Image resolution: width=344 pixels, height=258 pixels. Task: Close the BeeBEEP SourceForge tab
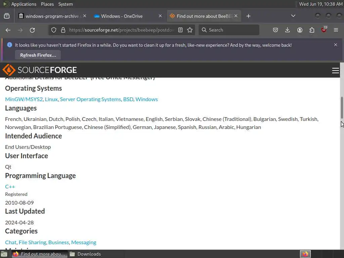click(236, 16)
